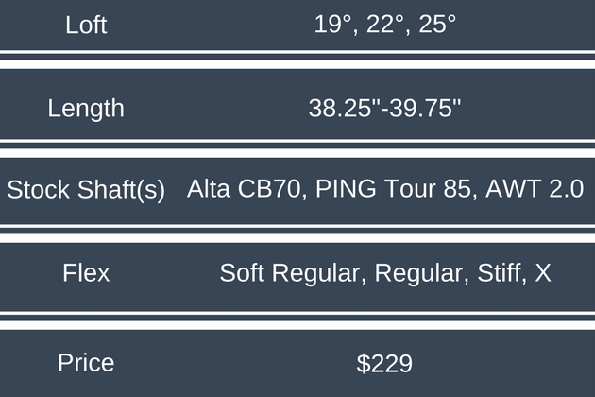Select the AWT 2.0 shaft text
The height and width of the screenshot is (397, 595).
click(x=535, y=190)
